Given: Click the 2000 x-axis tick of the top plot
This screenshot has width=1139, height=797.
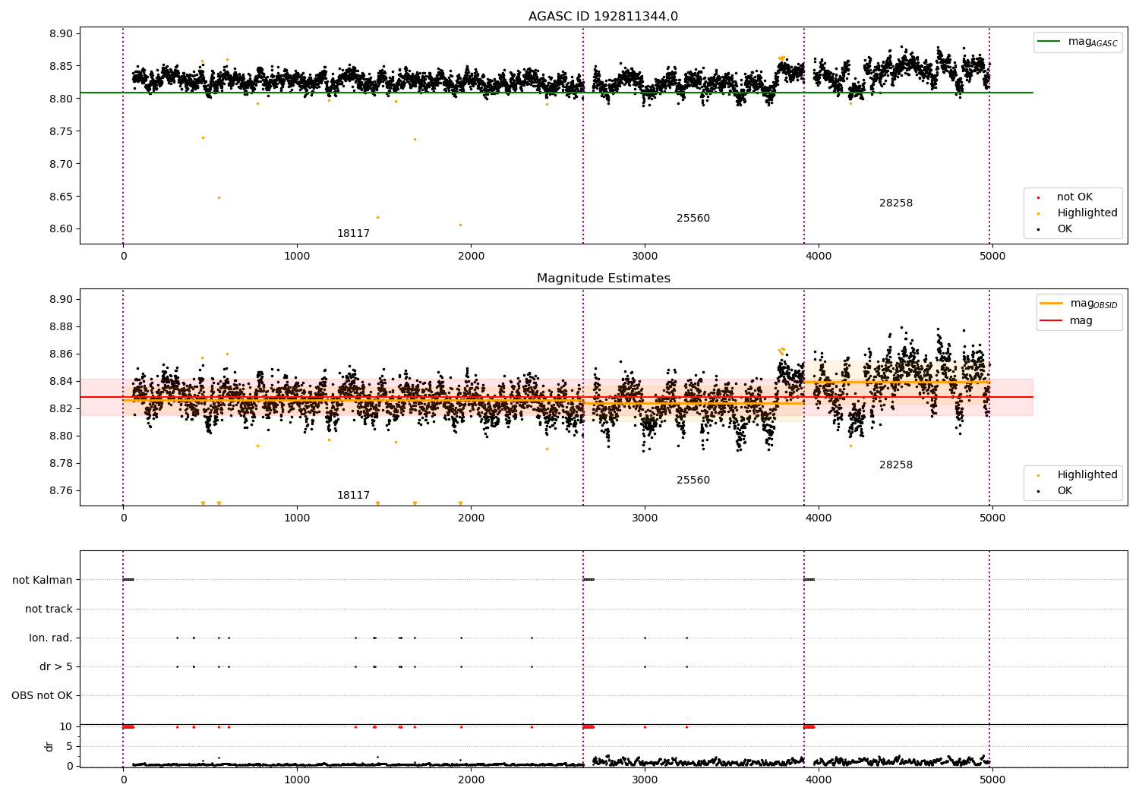Looking at the screenshot, I should 471,257.
